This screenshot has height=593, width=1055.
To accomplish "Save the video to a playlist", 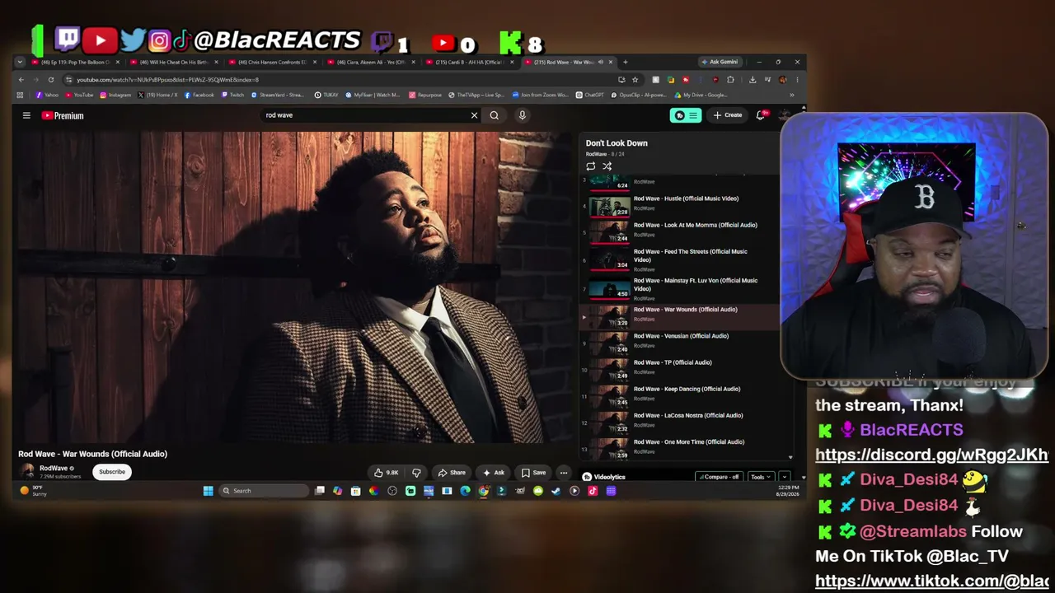I will coord(533,473).
